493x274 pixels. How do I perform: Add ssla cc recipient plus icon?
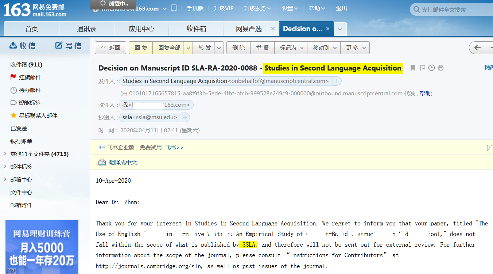185,117
